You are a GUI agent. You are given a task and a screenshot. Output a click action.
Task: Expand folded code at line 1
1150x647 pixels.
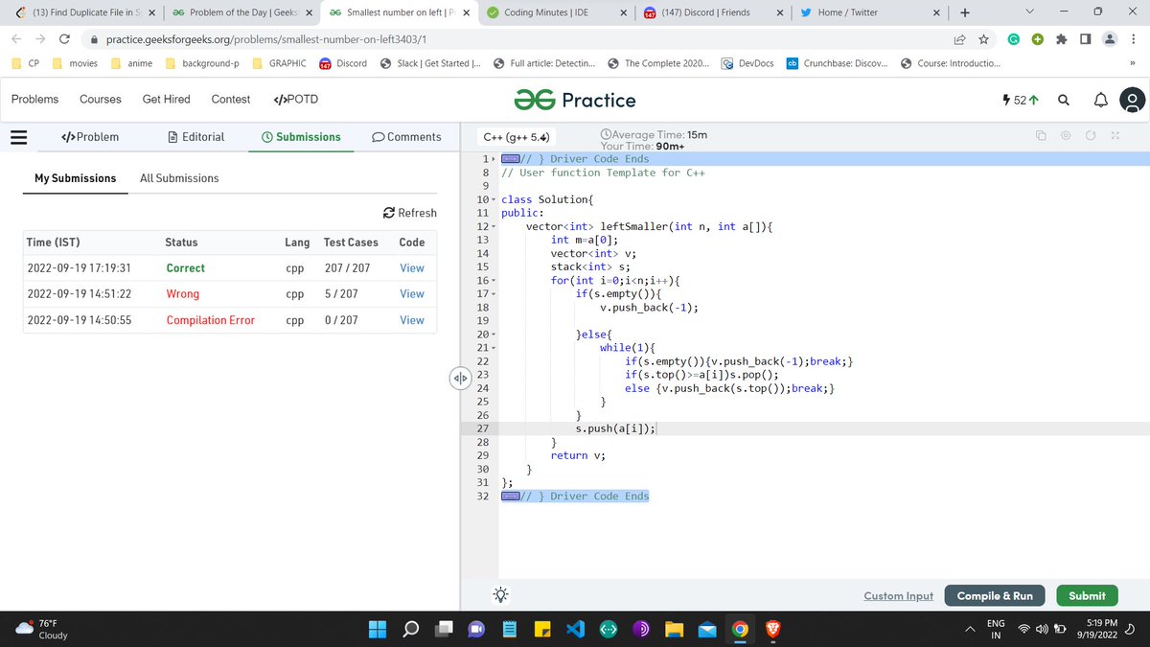[493, 159]
